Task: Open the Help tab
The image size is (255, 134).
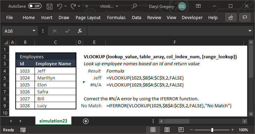Action: point(213,17)
